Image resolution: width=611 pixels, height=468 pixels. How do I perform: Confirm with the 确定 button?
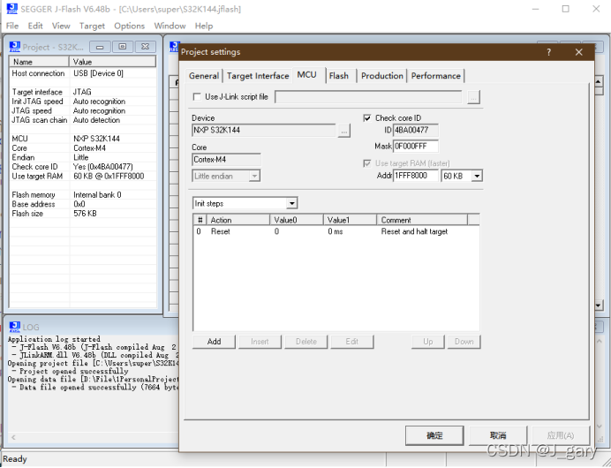[x=434, y=435]
